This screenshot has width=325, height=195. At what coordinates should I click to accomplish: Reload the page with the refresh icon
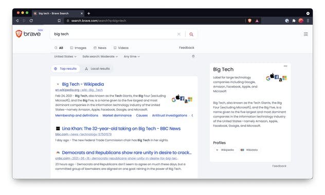click(31, 21)
